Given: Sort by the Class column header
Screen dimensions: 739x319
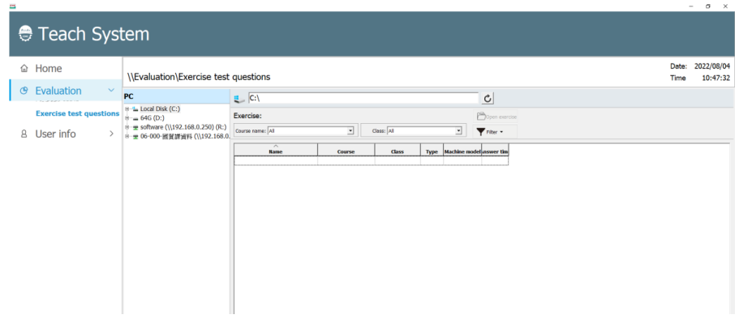Looking at the screenshot, I should (x=397, y=150).
